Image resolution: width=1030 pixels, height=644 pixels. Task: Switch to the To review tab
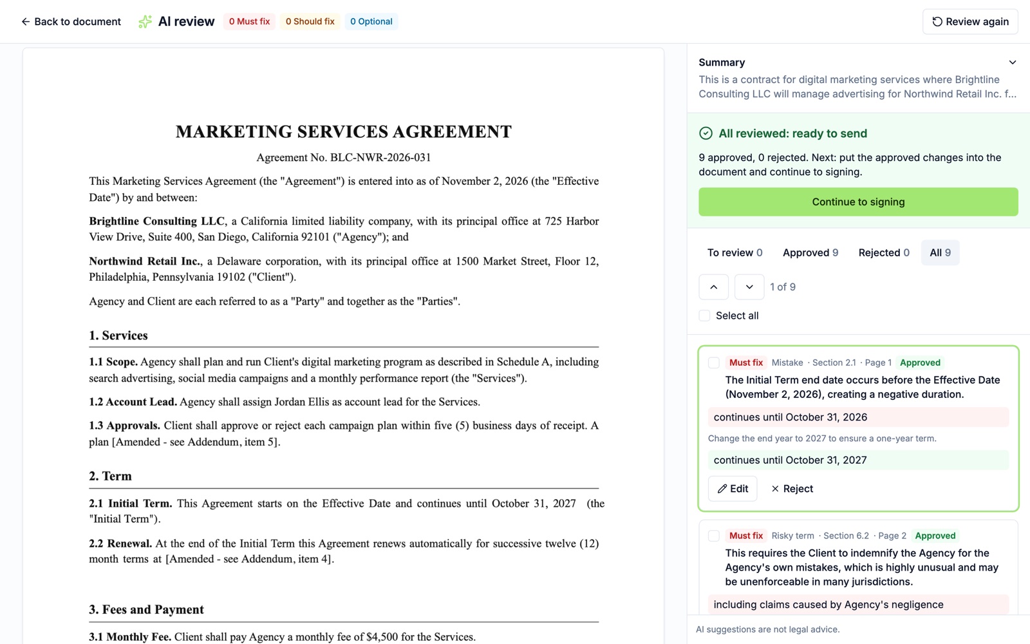(x=735, y=252)
